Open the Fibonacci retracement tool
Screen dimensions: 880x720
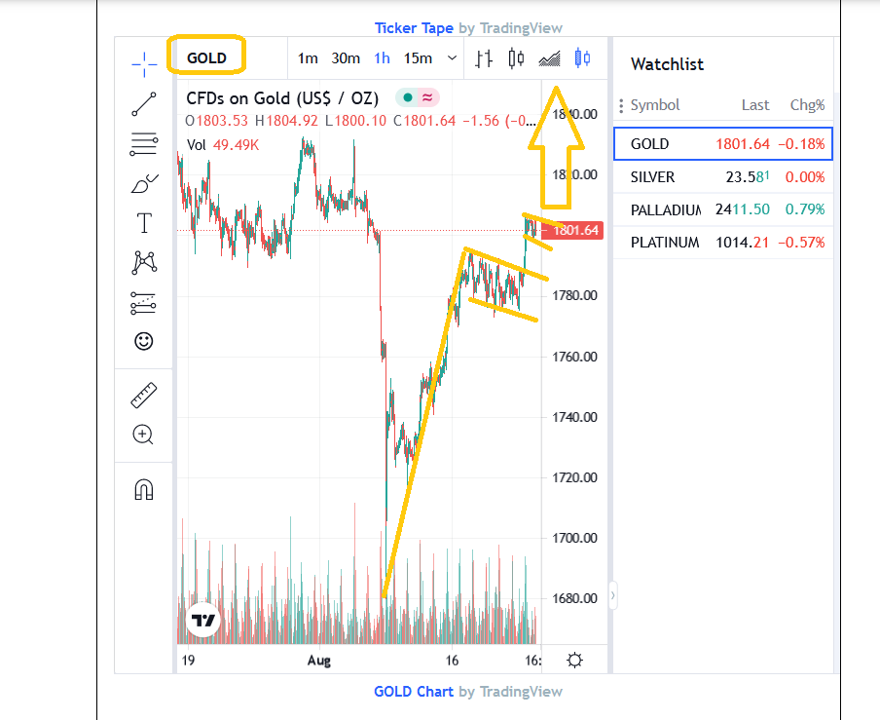pos(144,145)
